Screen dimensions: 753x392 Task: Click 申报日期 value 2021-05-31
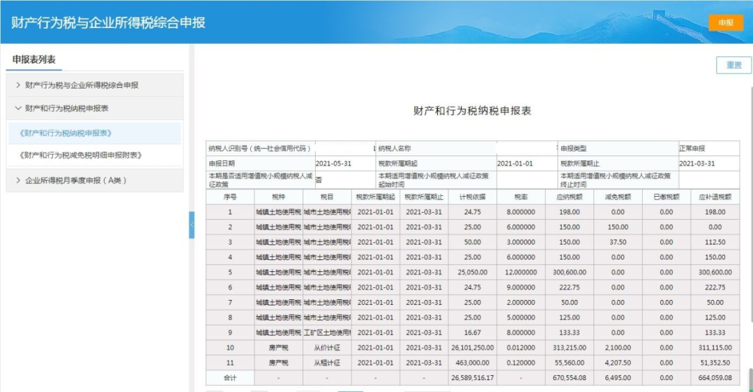click(345, 163)
